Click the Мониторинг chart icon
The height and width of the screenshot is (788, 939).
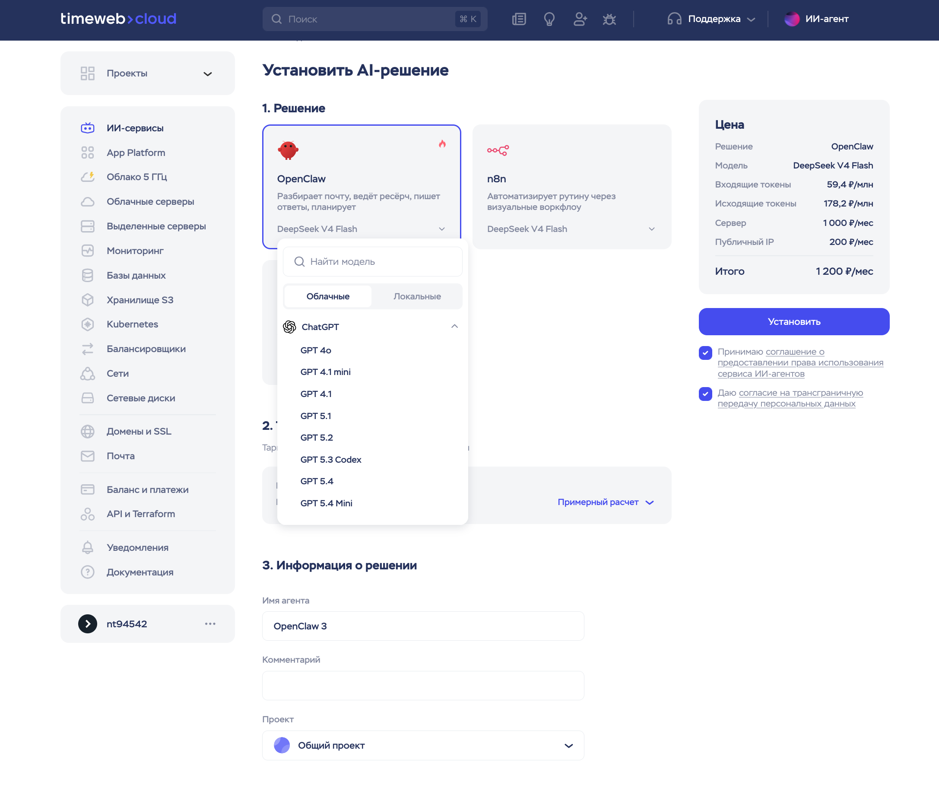(x=88, y=251)
